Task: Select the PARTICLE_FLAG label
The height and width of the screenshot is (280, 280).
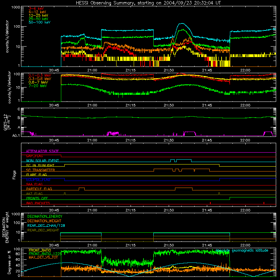Action: (39, 189)
